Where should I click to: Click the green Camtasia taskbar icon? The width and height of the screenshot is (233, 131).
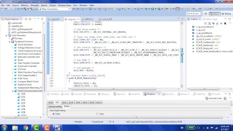(x=36, y=128)
